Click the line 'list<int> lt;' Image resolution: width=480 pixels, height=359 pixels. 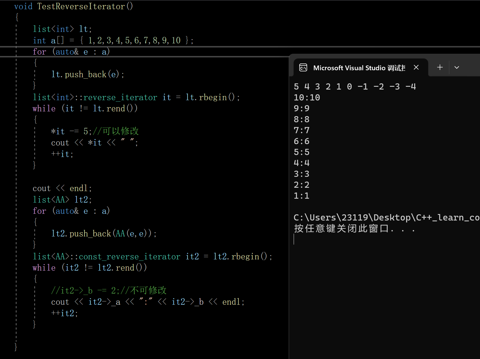tap(62, 29)
